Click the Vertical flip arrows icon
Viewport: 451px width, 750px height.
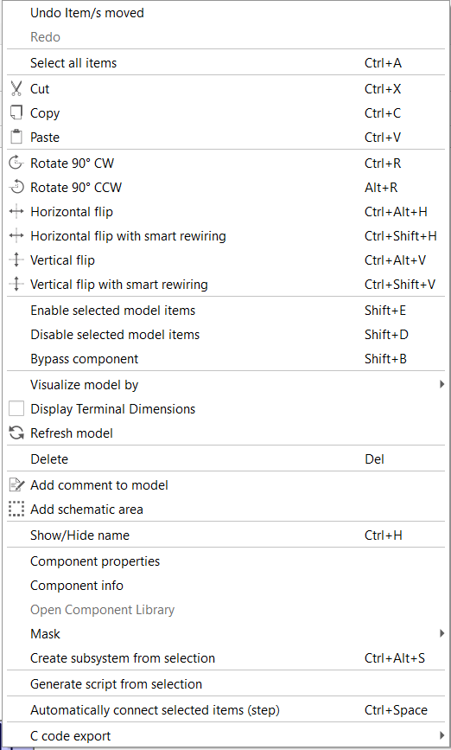click(x=16, y=260)
